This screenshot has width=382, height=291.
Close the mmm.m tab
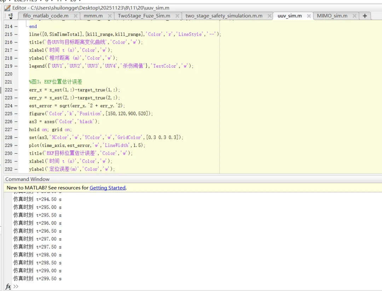(x=110, y=16)
